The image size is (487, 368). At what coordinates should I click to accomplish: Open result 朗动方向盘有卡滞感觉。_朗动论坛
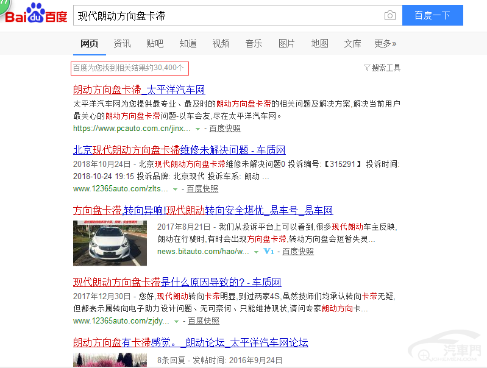click(x=191, y=342)
